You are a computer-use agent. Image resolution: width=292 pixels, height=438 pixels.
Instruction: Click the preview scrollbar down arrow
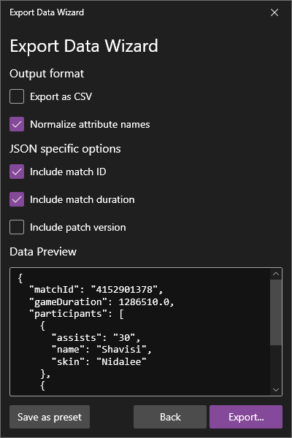pyautogui.click(x=276, y=390)
